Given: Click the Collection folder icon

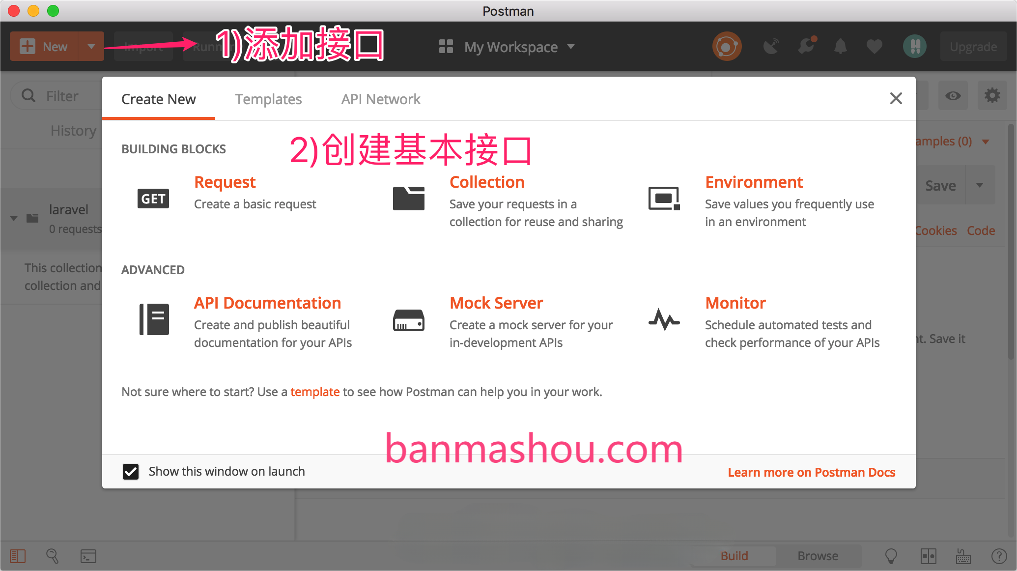Looking at the screenshot, I should coord(409,199).
